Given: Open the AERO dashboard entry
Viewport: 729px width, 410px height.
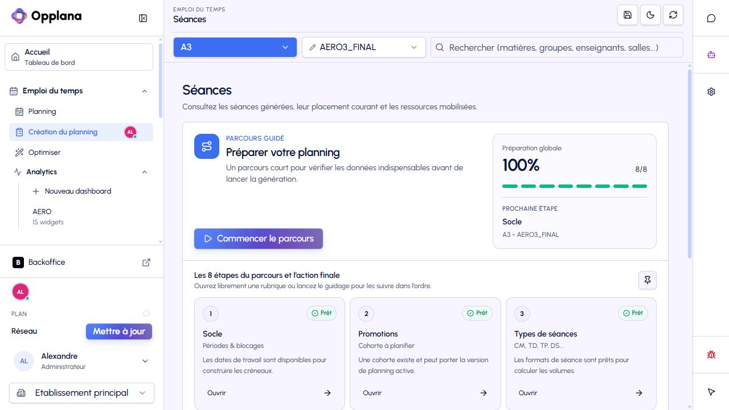Looking at the screenshot, I should coord(91,216).
